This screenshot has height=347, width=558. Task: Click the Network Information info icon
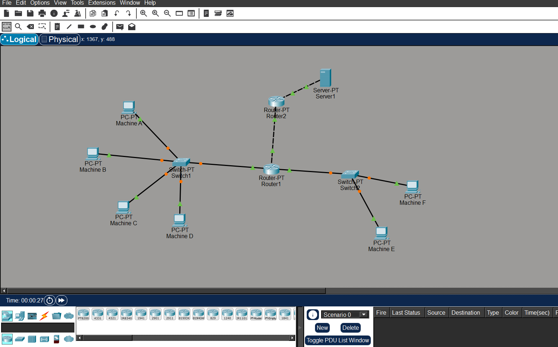[54, 13]
